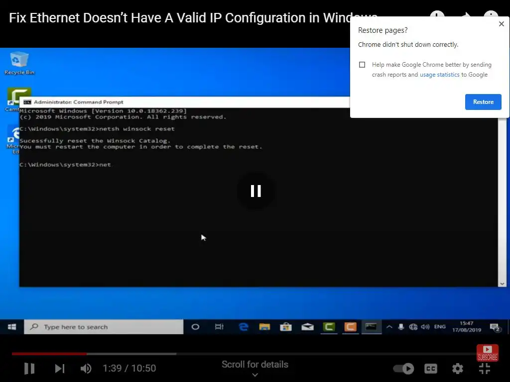Open the Recycle Bin desktop icon
The height and width of the screenshot is (382, 510).
pos(19,63)
